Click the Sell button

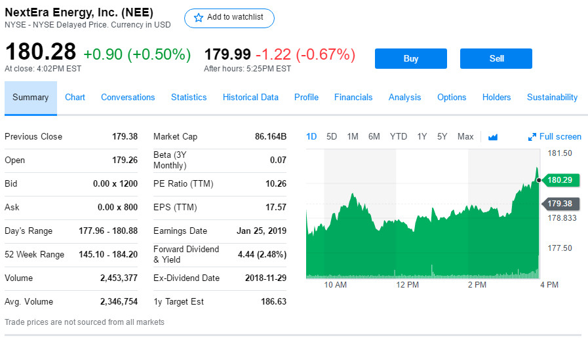point(496,58)
